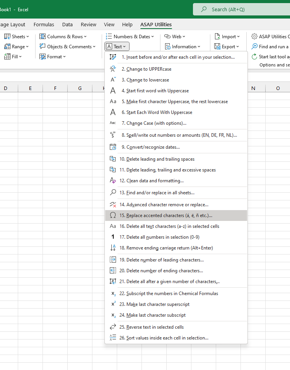The height and width of the screenshot is (370, 290).
Task: Select Make last character superscript
Action: pos(176,304)
